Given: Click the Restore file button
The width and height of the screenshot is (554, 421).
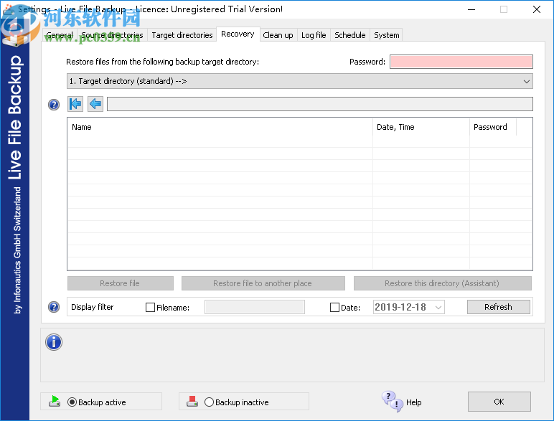Looking at the screenshot, I should pyautogui.click(x=120, y=283).
